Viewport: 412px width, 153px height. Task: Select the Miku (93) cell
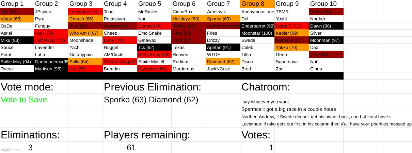click(x=17, y=40)
